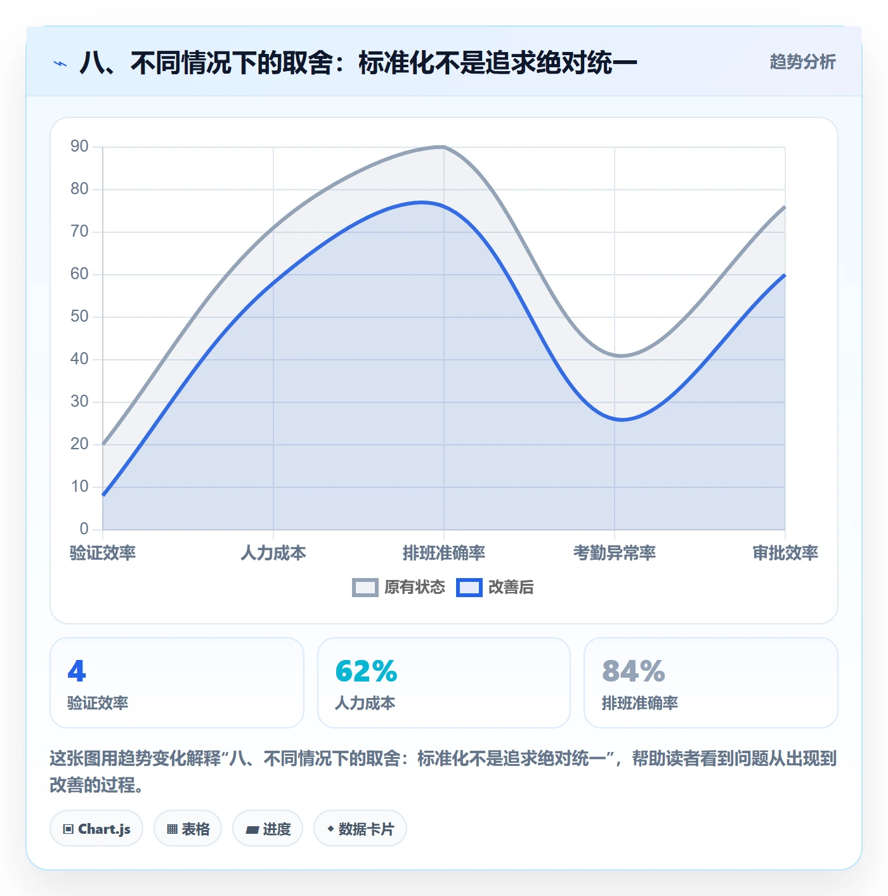Open the 人力成本 stat card showing 62%
The image size is (888, 896).
click(444, 683)
